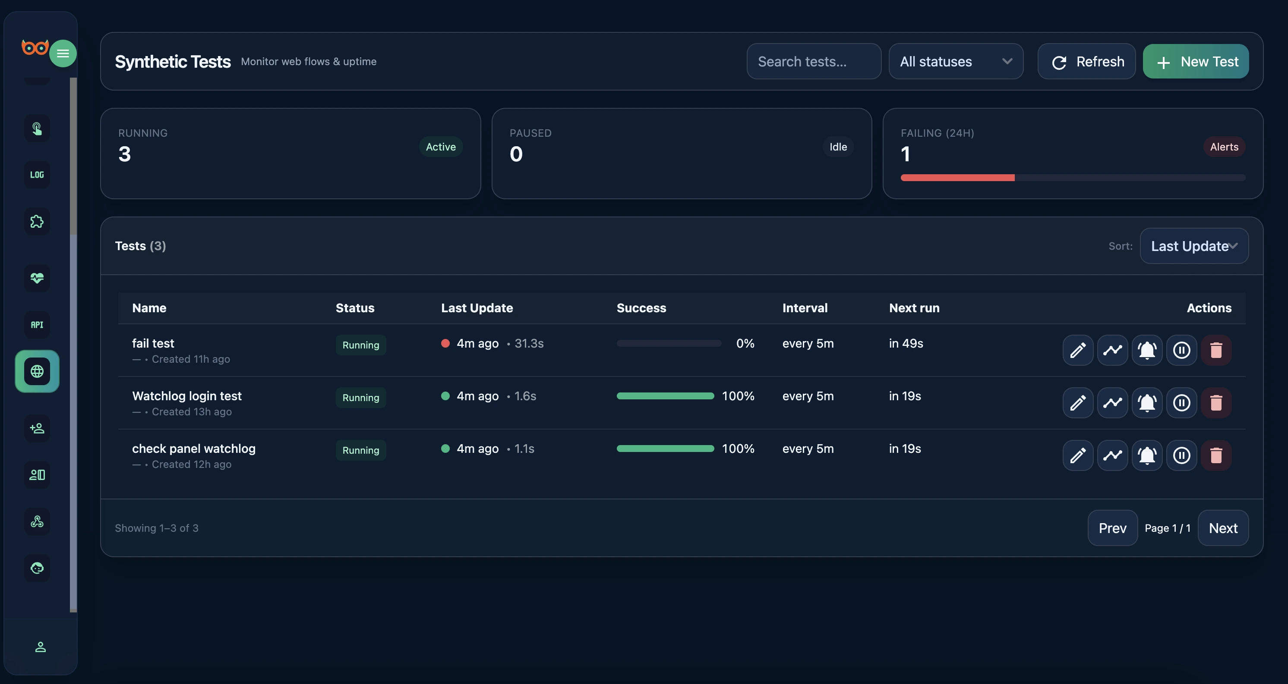Click the Last Update column header
The height and width of the screenshot is (684, 1288).
(477, 308)
